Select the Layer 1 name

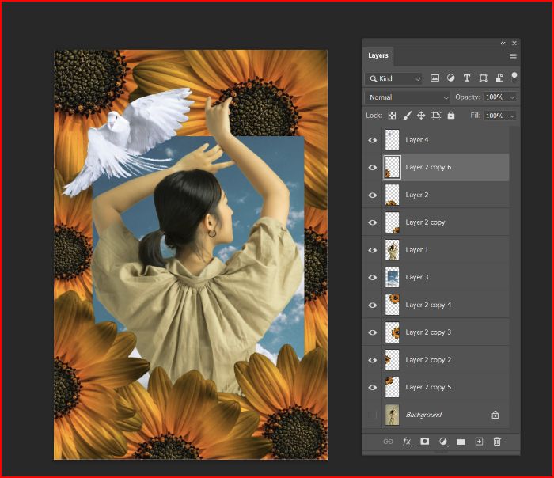[x=417, y=250]
